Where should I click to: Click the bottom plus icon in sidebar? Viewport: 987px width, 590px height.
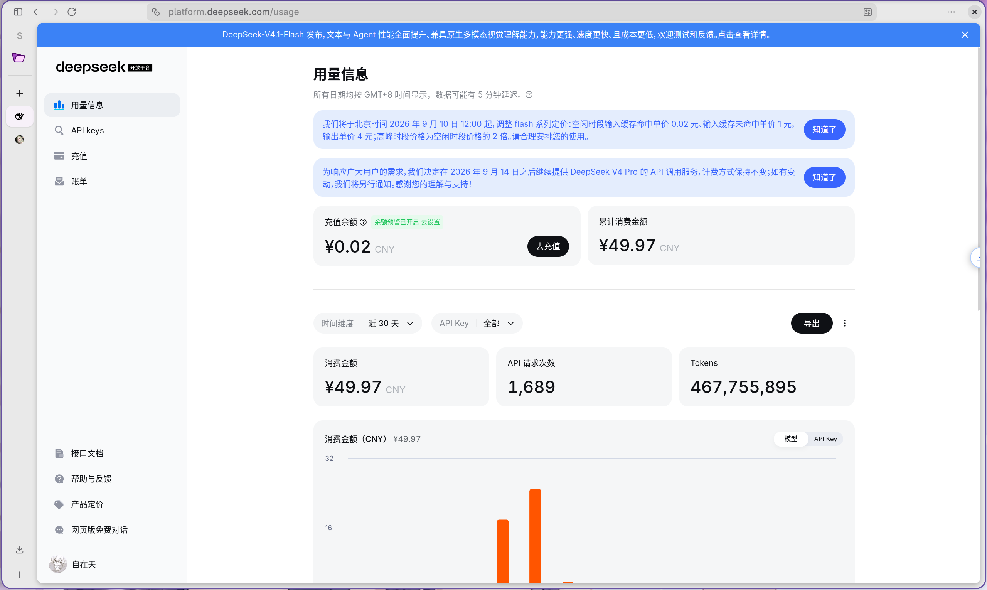point(20,575)
